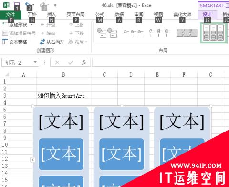
Task: Click the 降级 demote button
Action: click(48, 33)
